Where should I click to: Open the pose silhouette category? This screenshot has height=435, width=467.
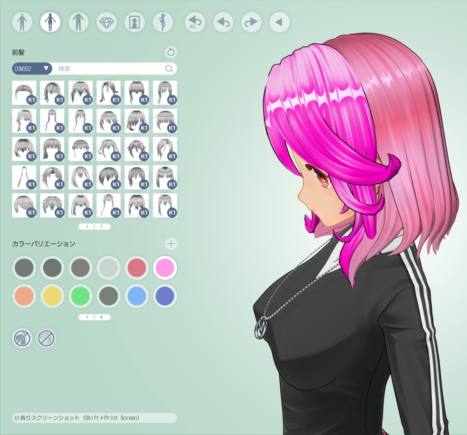(163, 22)
